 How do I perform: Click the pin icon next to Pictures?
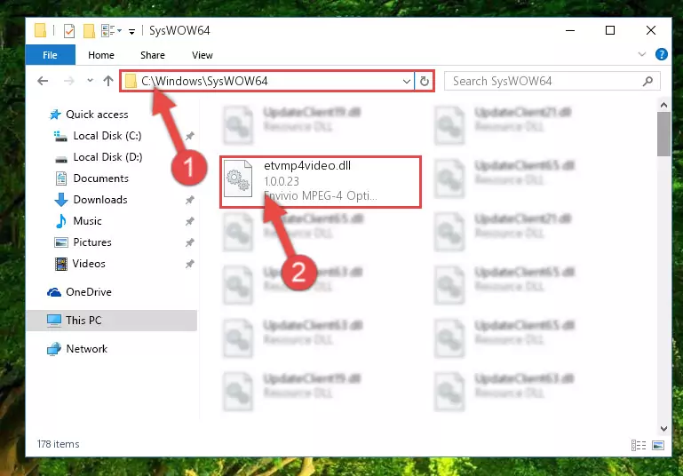click(189, 242)
